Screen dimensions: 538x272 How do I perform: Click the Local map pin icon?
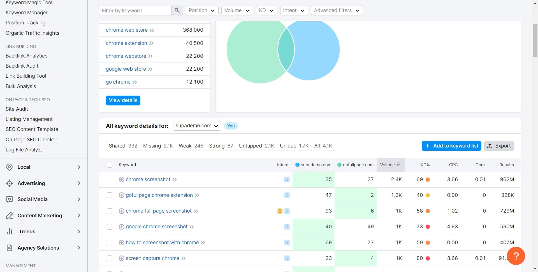tap(10, 167)
